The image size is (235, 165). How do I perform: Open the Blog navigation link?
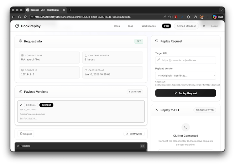point(131,26)
